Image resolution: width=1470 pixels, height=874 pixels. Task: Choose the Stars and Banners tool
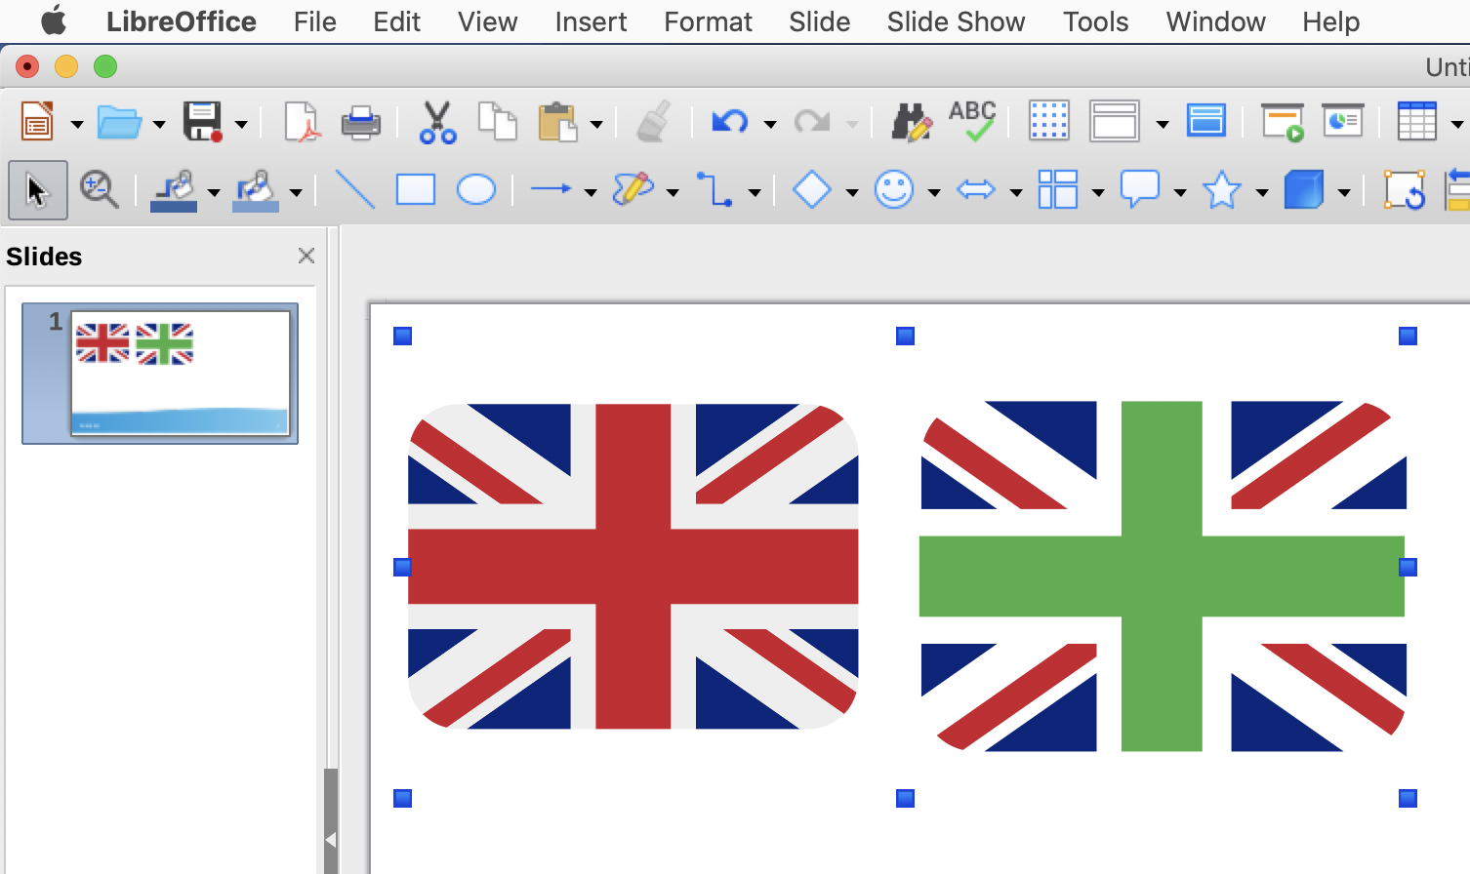pos(1222,190)
